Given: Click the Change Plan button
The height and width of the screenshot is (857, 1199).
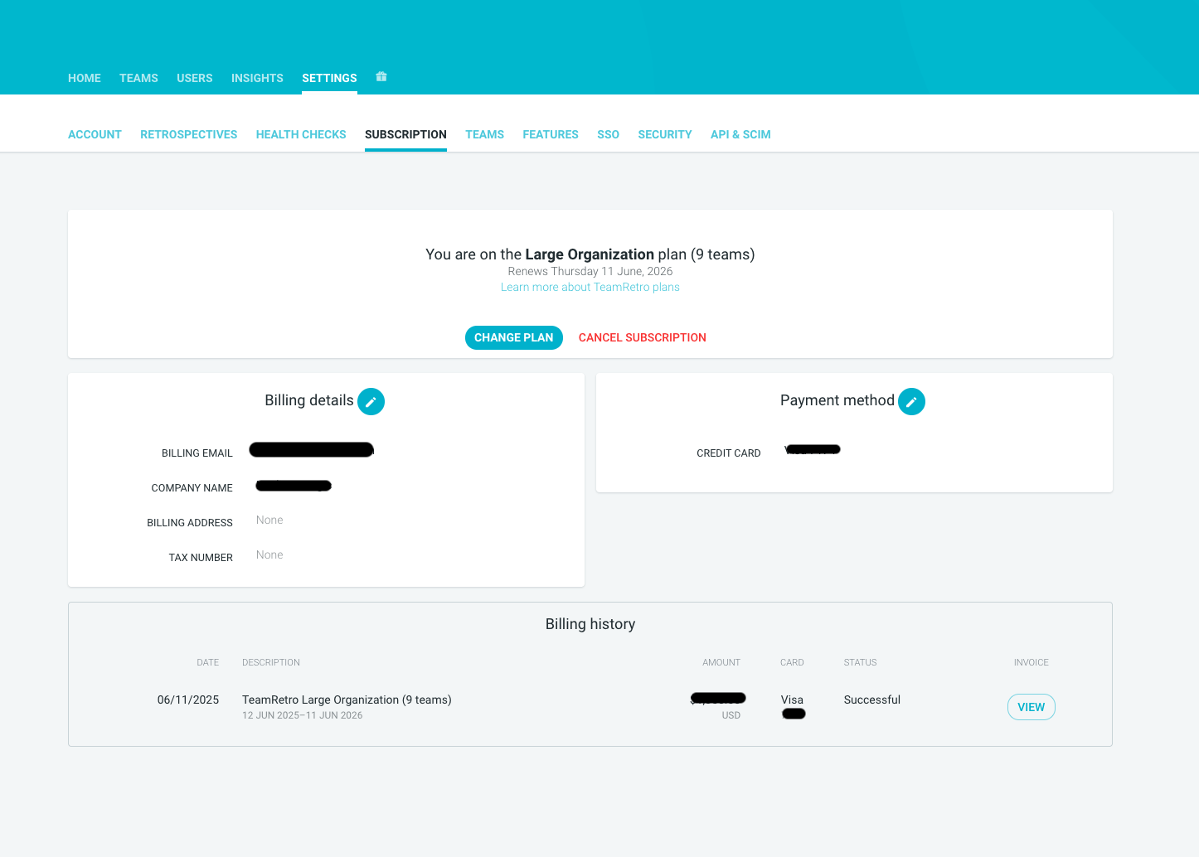Looking at the screenshot, I should click(x=514, y=337).
